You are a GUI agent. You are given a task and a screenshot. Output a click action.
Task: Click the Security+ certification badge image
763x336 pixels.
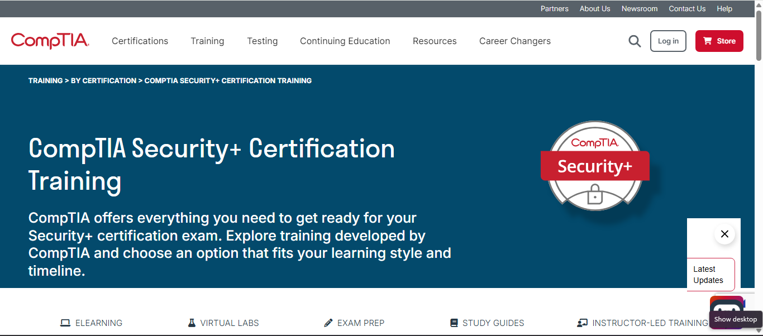pos(595,166)
